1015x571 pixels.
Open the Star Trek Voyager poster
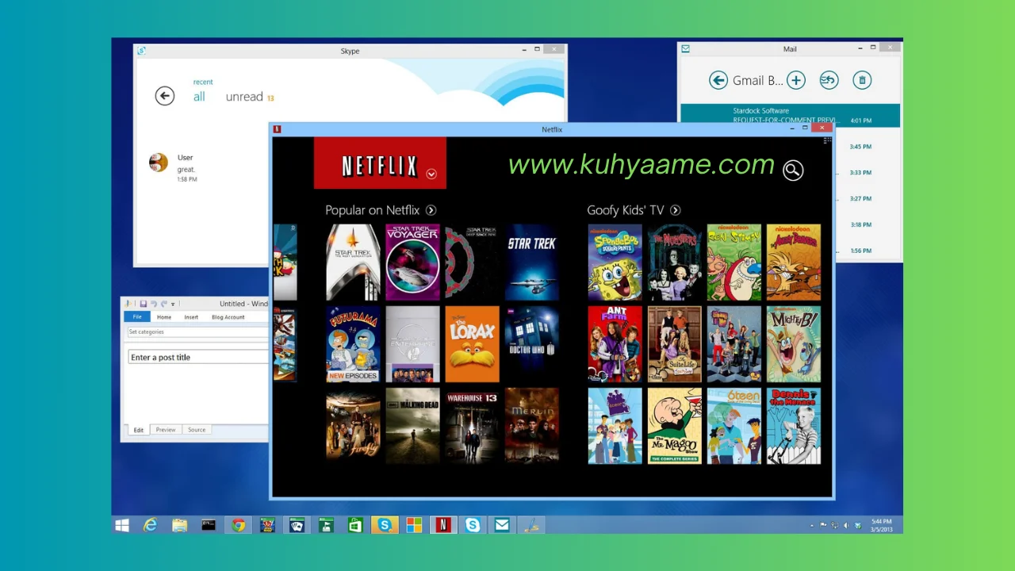pyautogui.click(x=412, y=263)
